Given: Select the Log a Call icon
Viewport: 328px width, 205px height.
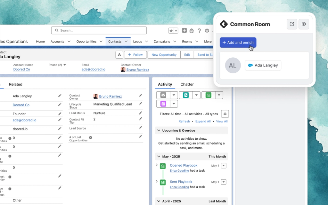Looking at the screenshot, I should (x=186, y=95).
